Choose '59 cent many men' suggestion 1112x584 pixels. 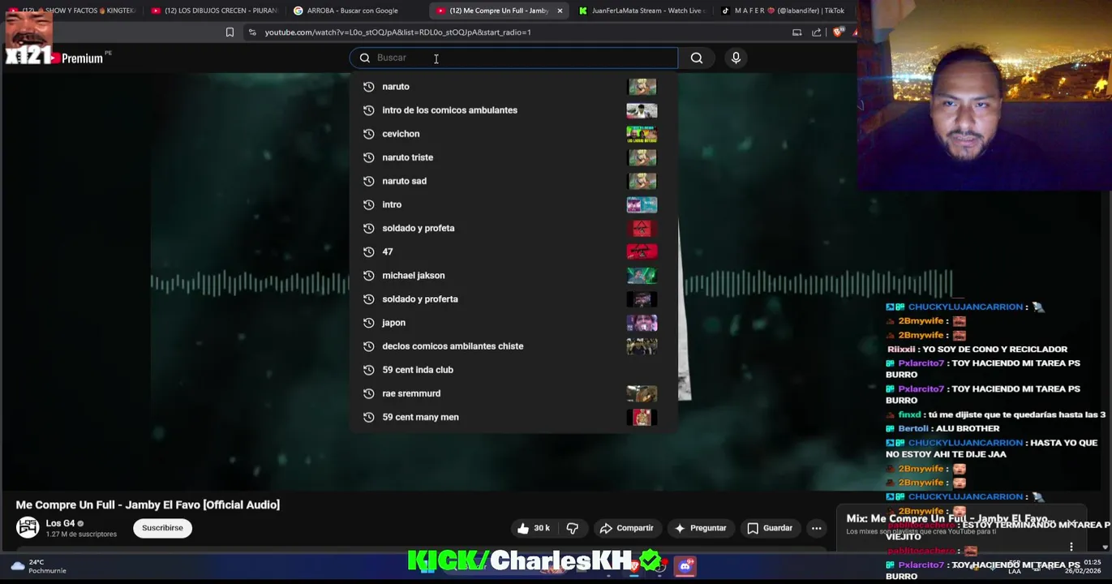click(513, 417)
